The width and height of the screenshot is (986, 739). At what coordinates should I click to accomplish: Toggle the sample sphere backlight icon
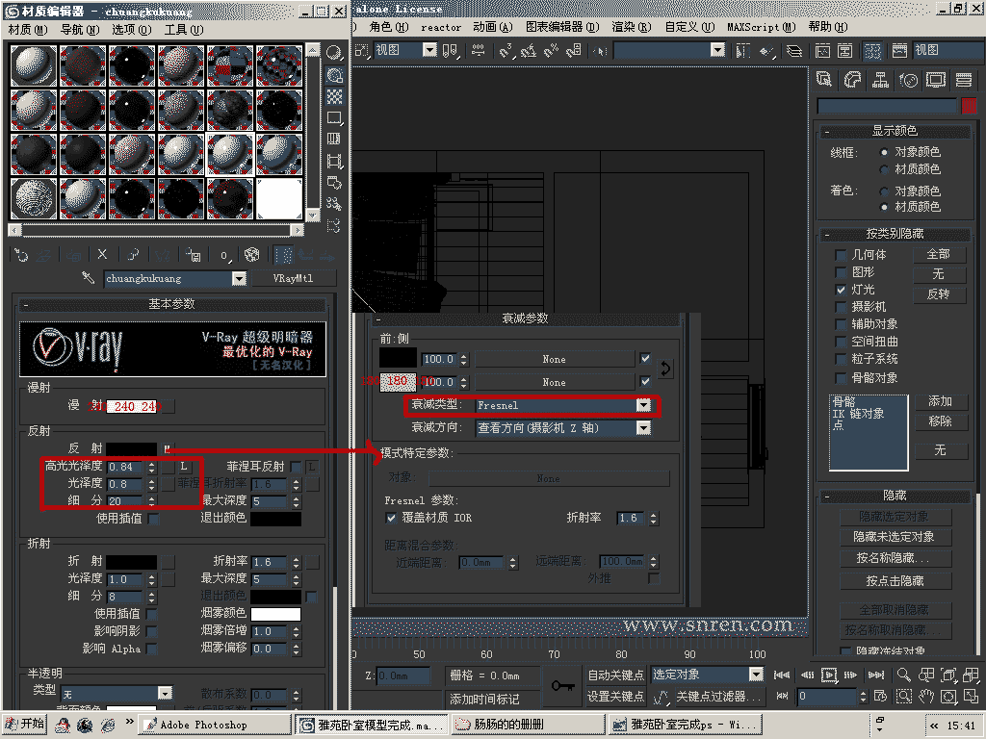pyautogui.click(x=334, y=75)
